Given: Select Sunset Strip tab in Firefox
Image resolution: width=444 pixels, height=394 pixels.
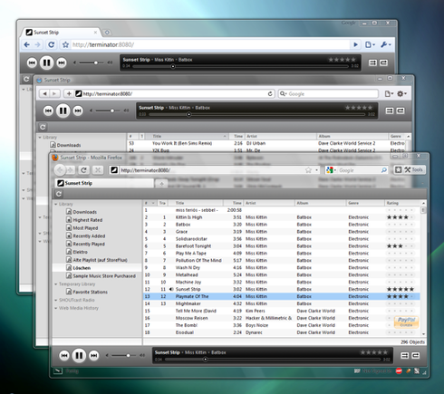Looking at the screenshot, I should pos(104,183).
